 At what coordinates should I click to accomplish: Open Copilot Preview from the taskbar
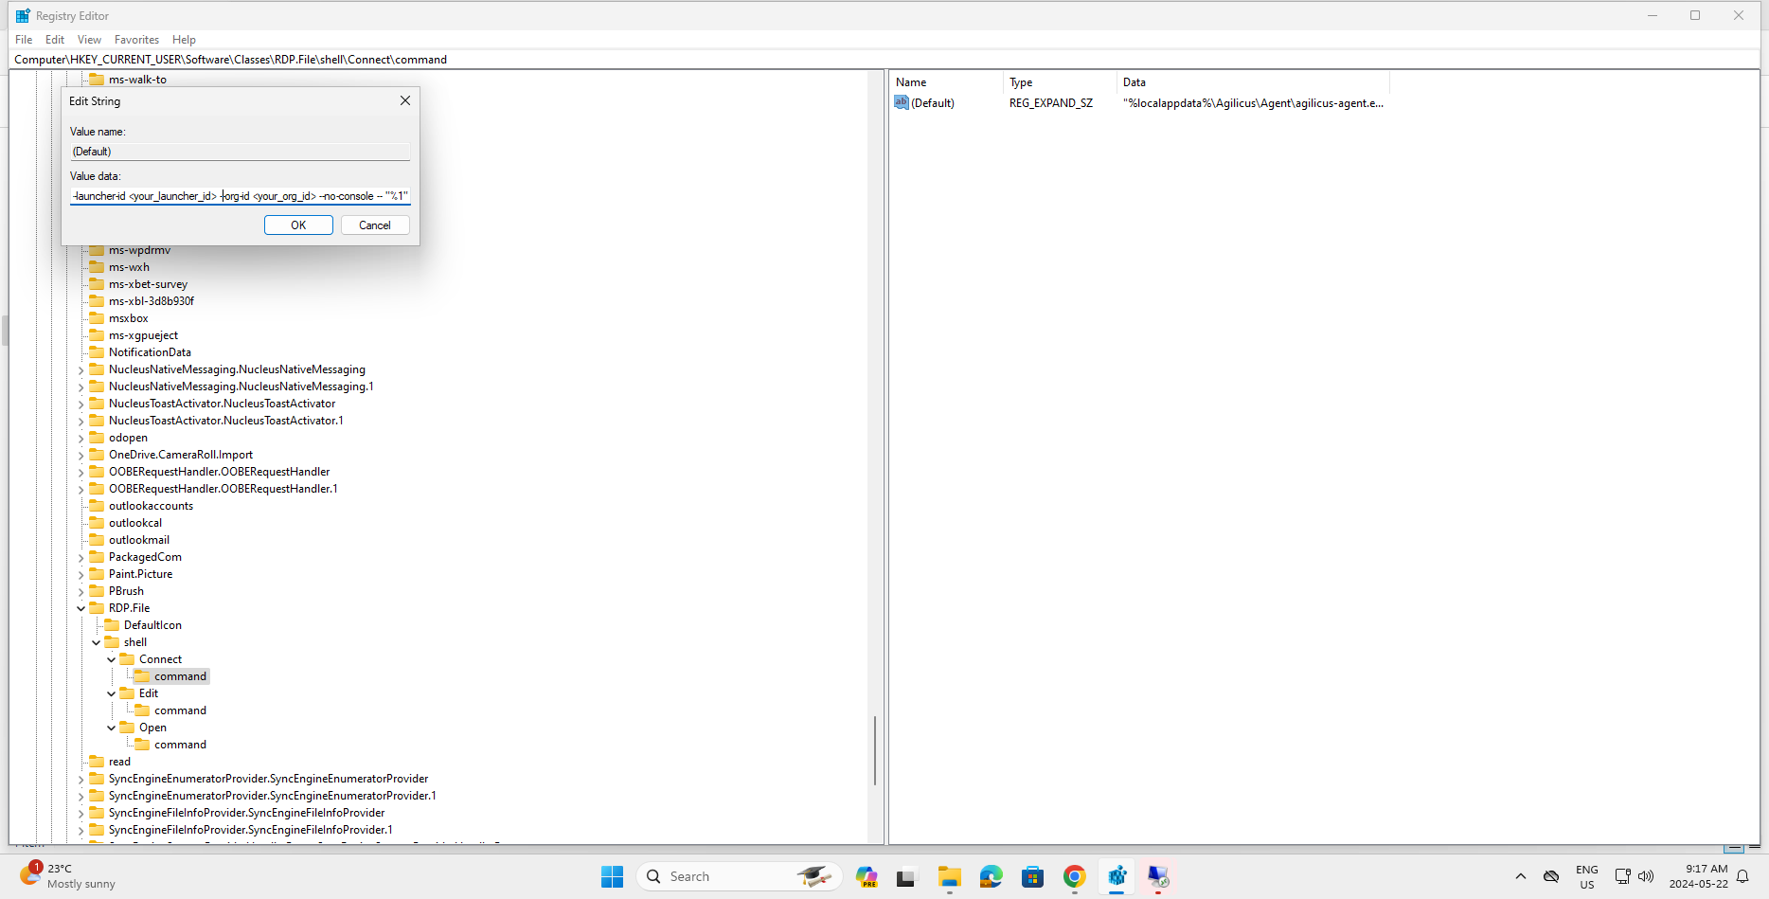867,876
